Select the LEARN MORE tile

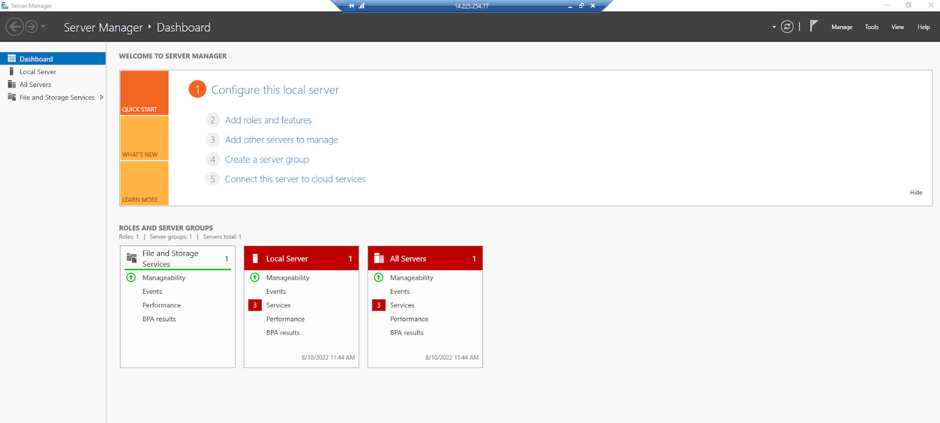click(144, 183)
